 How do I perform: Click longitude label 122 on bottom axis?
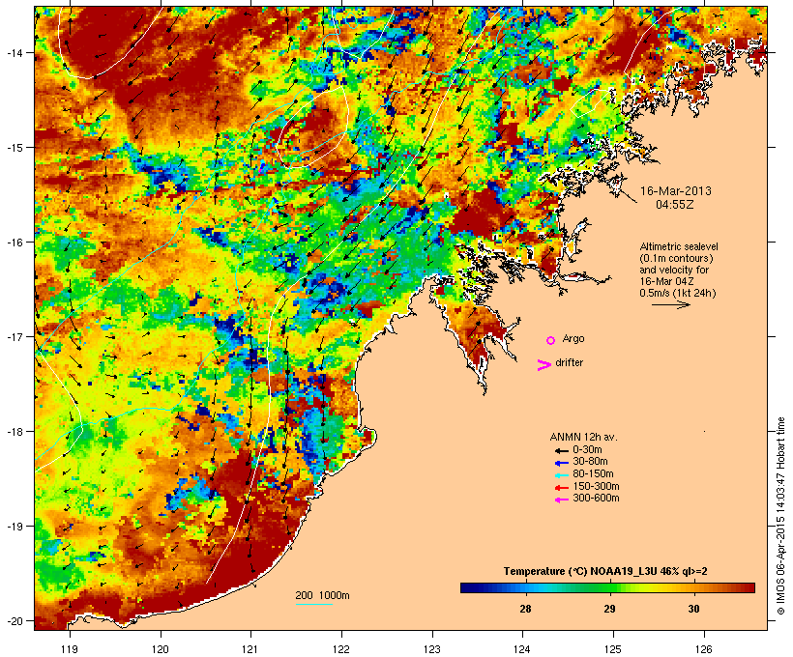pos(341,649)
